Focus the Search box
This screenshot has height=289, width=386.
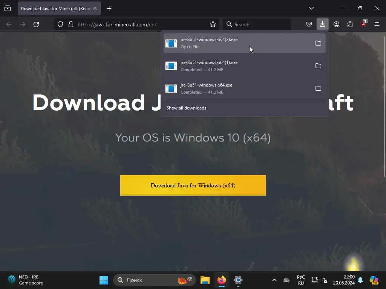[257, 24]
